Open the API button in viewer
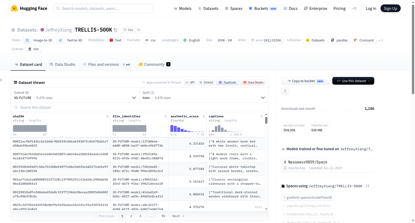415x223 pixels. point(190,82)
